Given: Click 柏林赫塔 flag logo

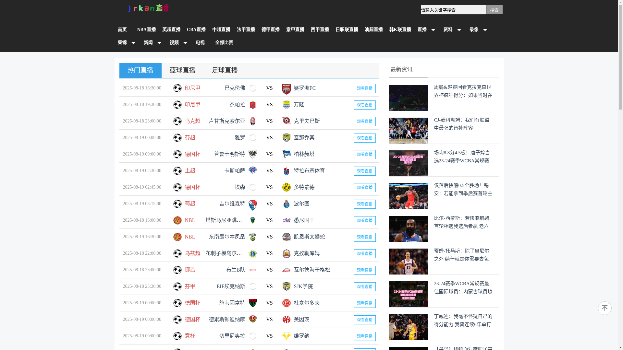Looking at the screenshot, I should (x=286, y=154).
